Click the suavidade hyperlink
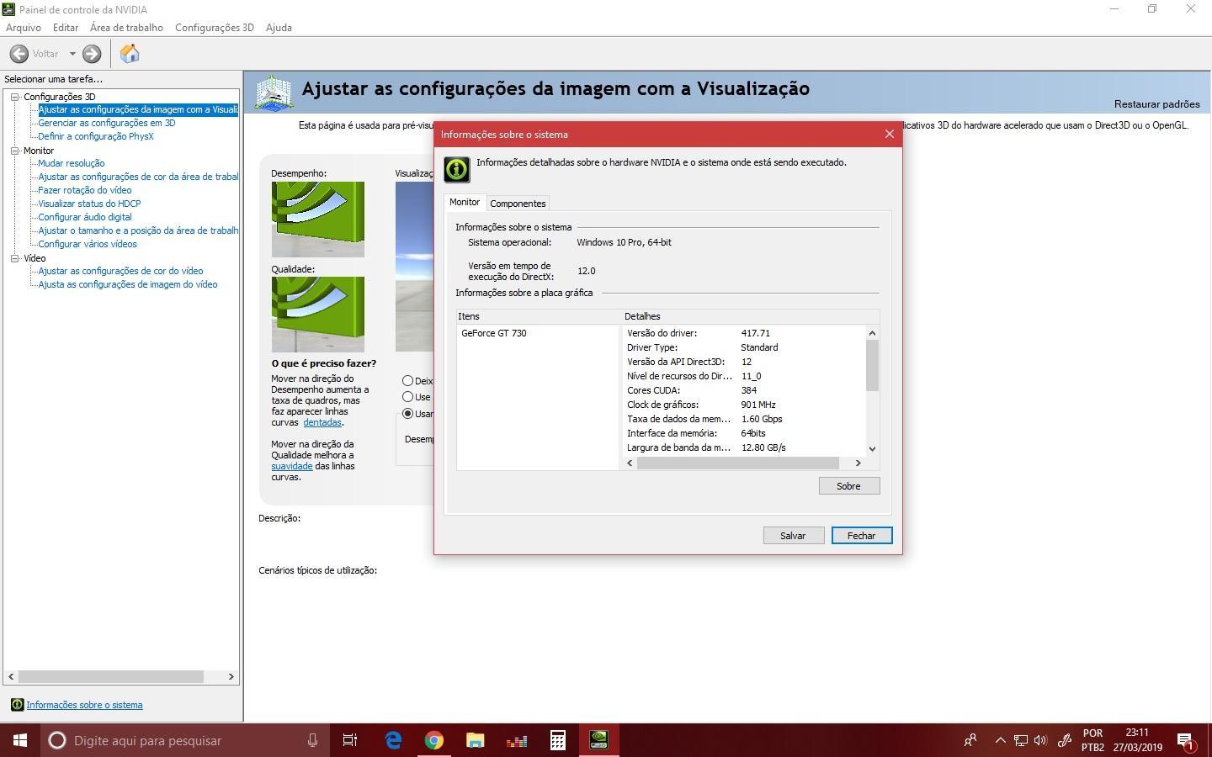This screenshot has height=757, width=1212. click(x=291, y=466)
